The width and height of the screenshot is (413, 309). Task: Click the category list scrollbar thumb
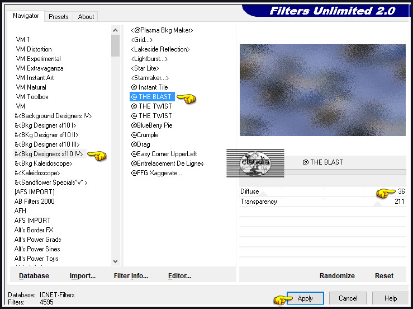(115, 46)
